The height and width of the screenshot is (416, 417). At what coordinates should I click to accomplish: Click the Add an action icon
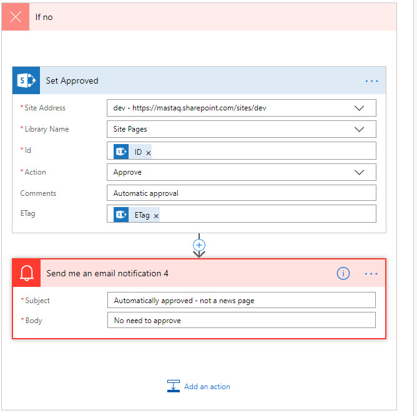[174, 387]
